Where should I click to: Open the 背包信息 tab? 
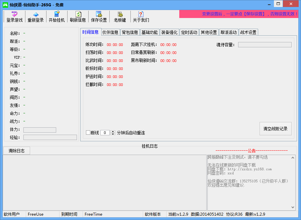pyautogui.click(x=130, y=32)
